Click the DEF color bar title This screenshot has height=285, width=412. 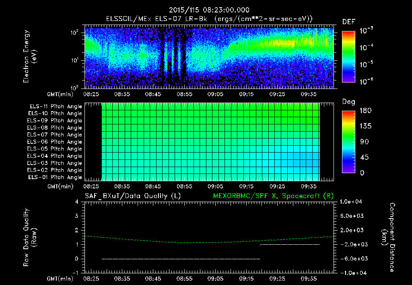348,22
